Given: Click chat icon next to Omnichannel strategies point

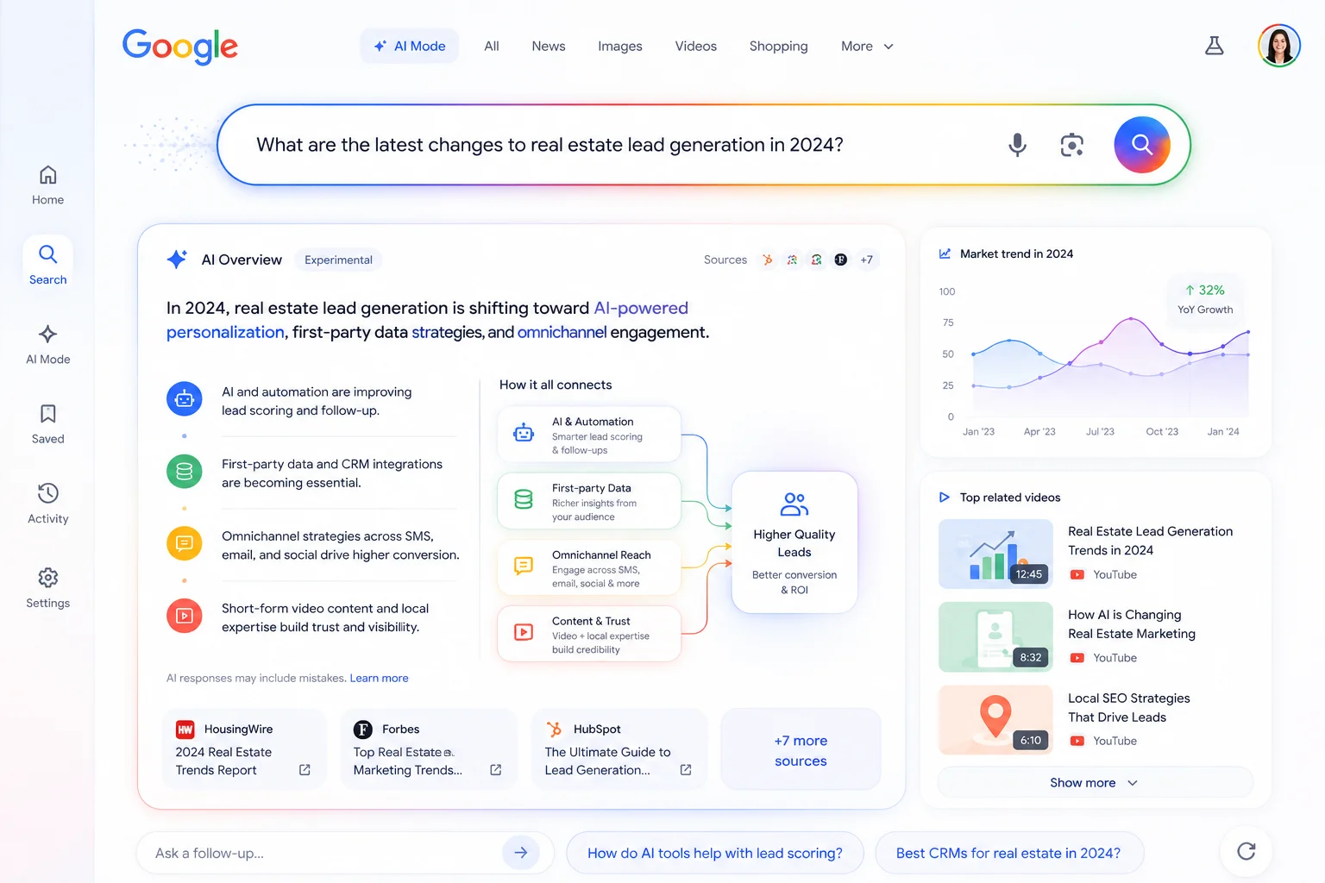Looking at the screenshot, I should (184, 544).
